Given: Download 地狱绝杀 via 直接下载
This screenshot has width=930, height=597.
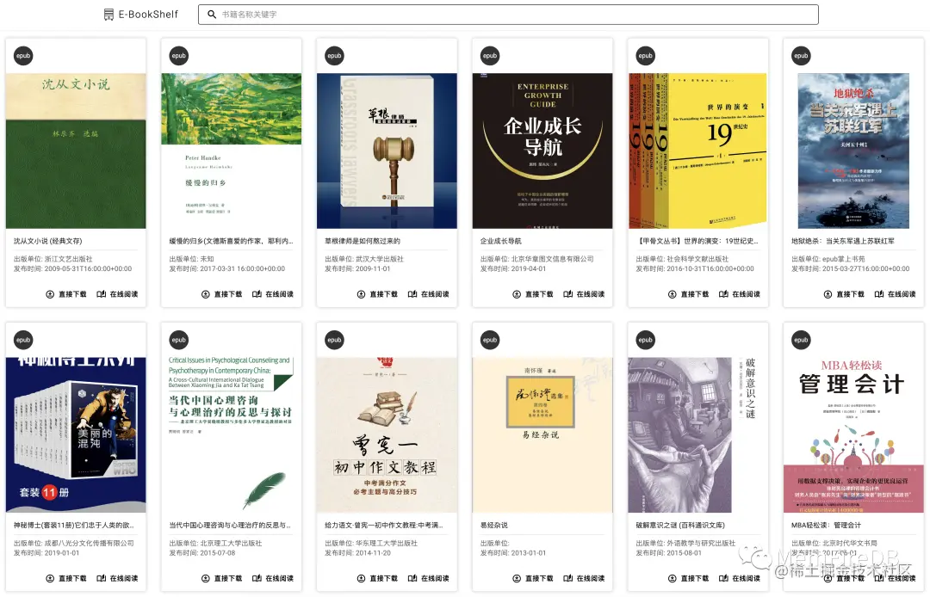Looking at the screenshot, I should tap(844, 294).
